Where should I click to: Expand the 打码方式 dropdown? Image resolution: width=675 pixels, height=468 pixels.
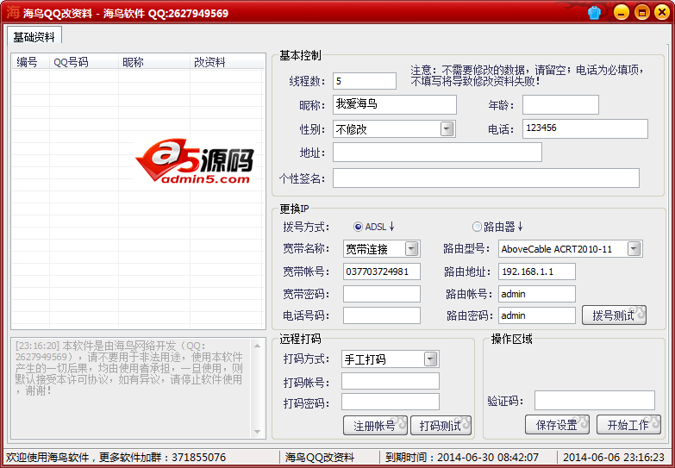(430, 359)
